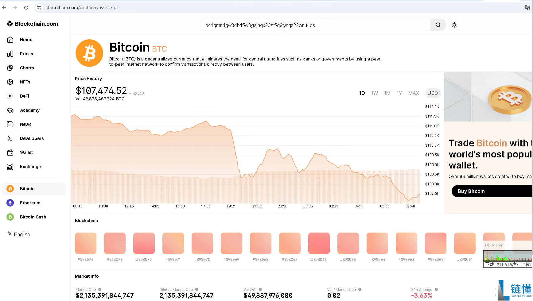Open block #898069 tile
Image resolution: width=533 pixels, height=301 pixels.
pyautogui.click(x=231, y=243)
